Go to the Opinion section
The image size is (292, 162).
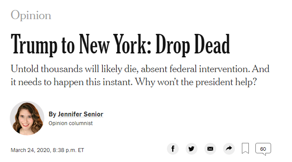point(31,15)
